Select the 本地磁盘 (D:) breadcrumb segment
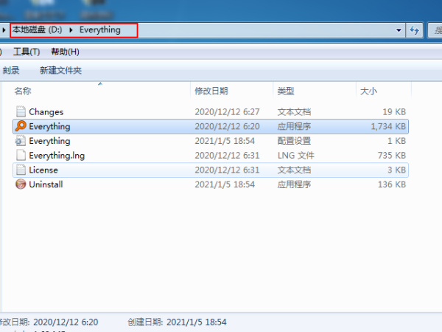442x332 pixels. (x=37, y=30)
